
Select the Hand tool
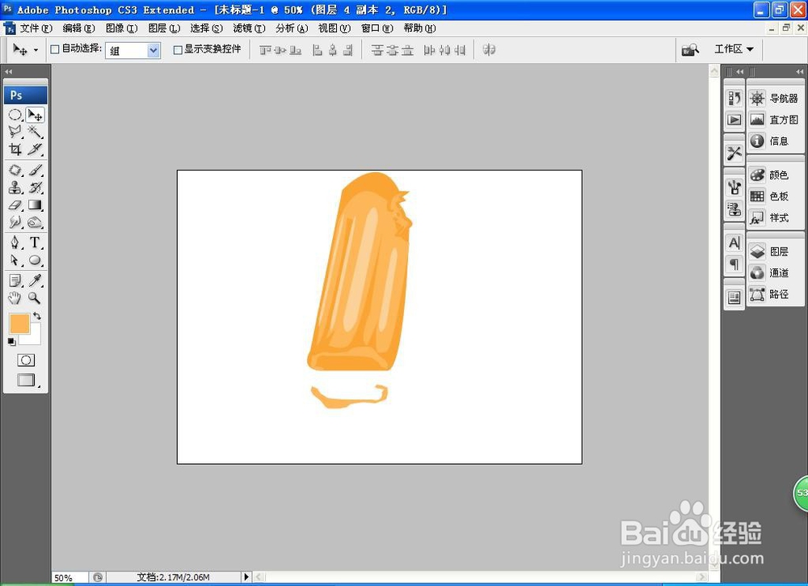15,298
